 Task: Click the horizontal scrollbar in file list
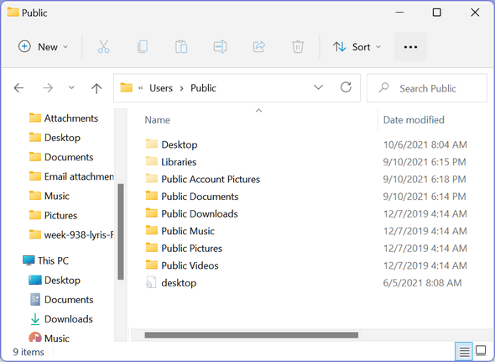coord(252,335)
